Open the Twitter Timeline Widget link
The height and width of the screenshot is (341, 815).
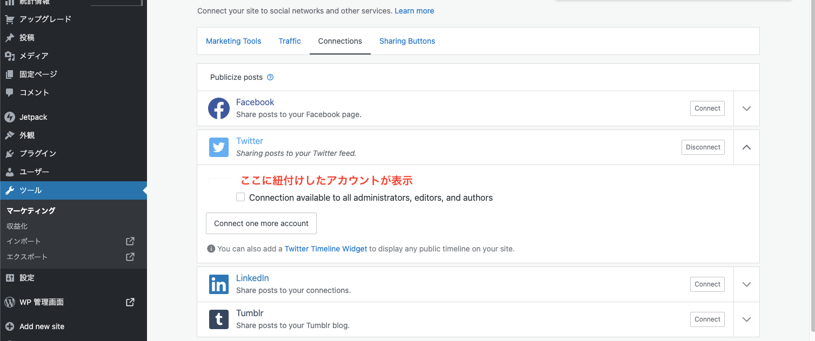click(326, 249)
